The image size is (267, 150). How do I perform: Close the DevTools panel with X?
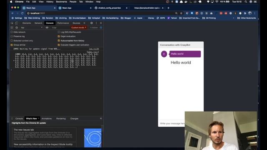pos(101,23)
